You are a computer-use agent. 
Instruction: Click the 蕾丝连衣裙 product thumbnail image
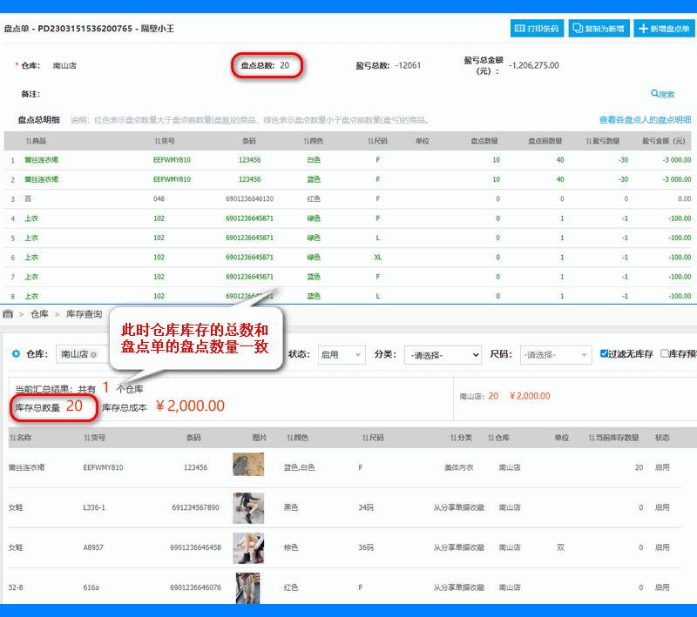pos(248,465)
